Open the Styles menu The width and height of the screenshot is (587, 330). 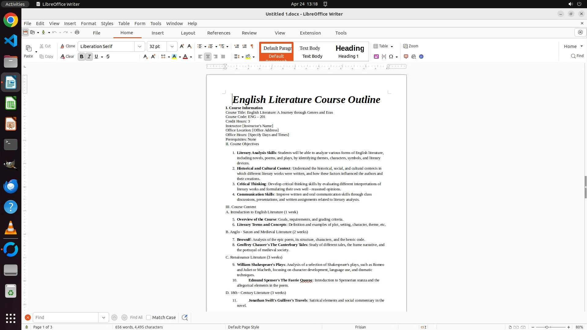pyautogui.click(x=107, y=24)
